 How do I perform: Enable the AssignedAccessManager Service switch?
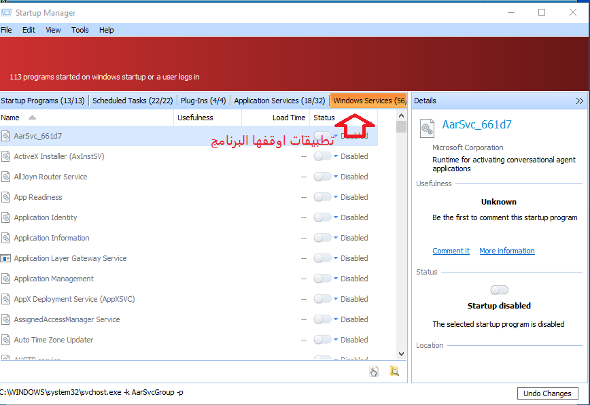(x=322, y=319)
